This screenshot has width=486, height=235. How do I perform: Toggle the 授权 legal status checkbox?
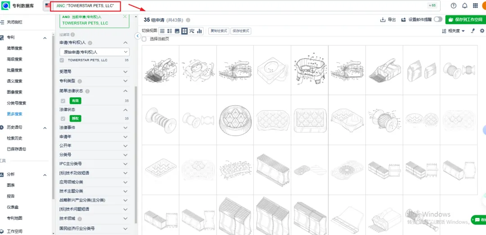click(63, 118)
